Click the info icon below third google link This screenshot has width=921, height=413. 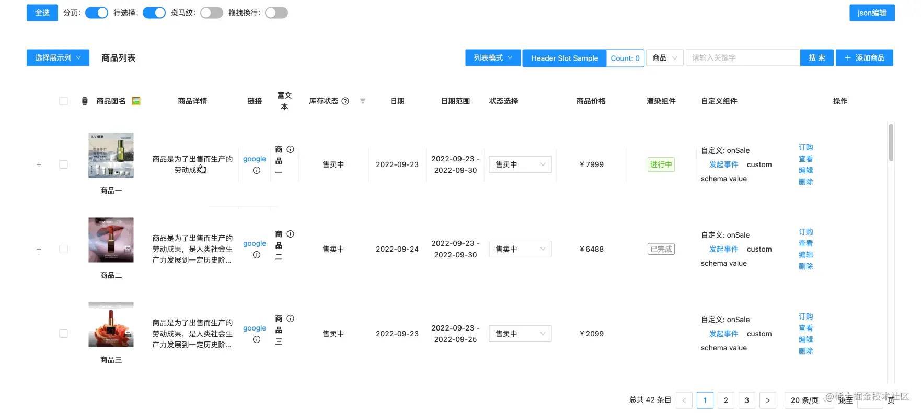coord(257,339)
